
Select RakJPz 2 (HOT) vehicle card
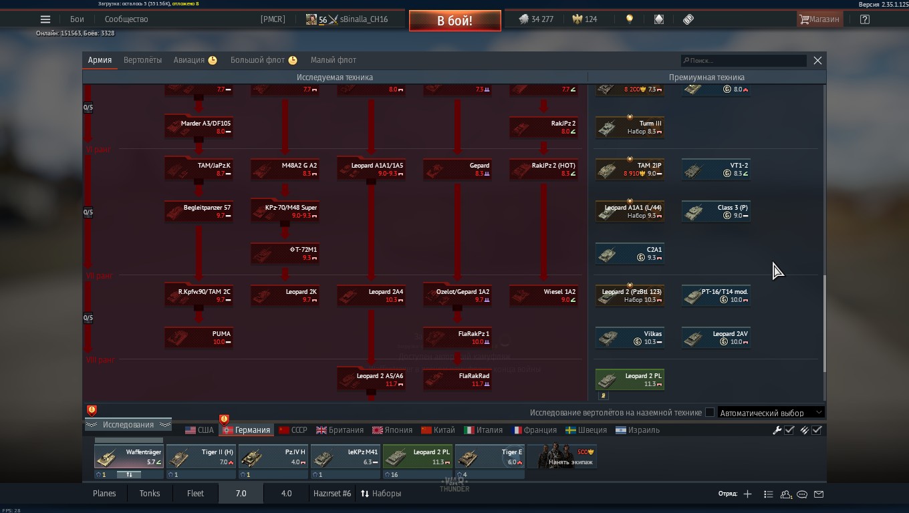tap(543, 169)
